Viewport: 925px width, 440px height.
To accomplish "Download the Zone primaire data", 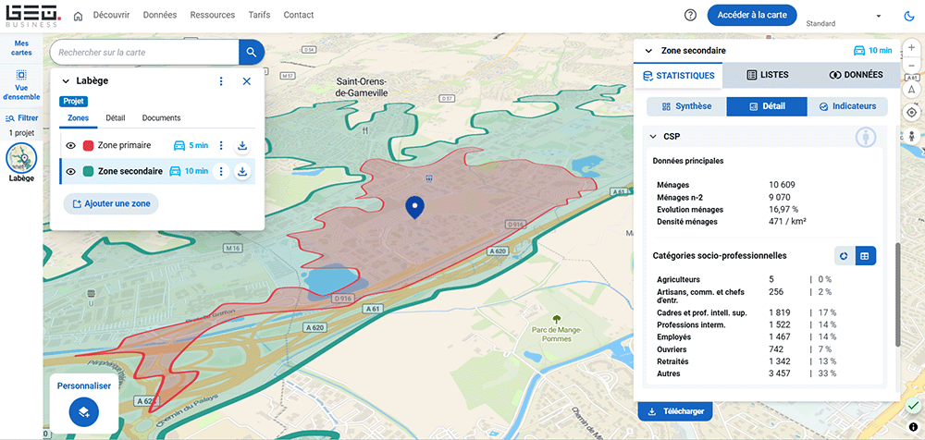I will click(241, 145).
